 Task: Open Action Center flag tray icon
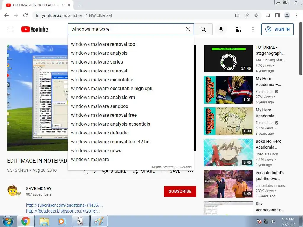click(x=259, y=221)
